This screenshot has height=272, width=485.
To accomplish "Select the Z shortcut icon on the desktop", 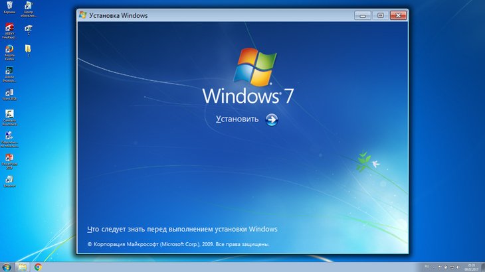I will point(29,30).
